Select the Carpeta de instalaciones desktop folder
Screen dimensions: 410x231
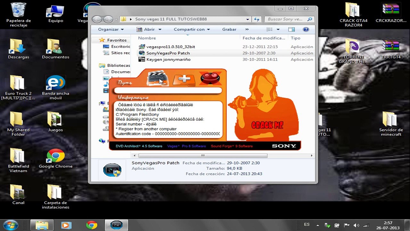(x=56, y=197)
